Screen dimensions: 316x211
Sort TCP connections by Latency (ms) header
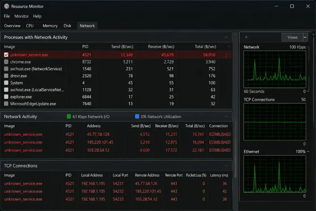point(219,175)
